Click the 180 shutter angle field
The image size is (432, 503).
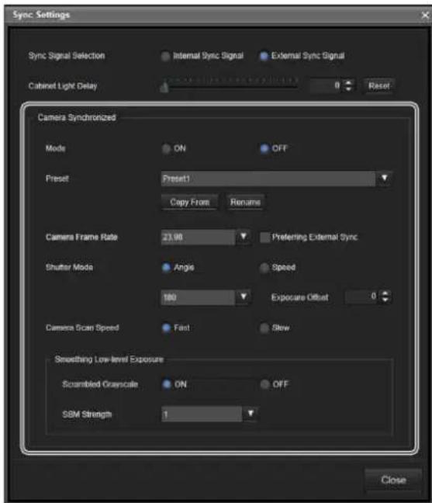click(198, 297)
